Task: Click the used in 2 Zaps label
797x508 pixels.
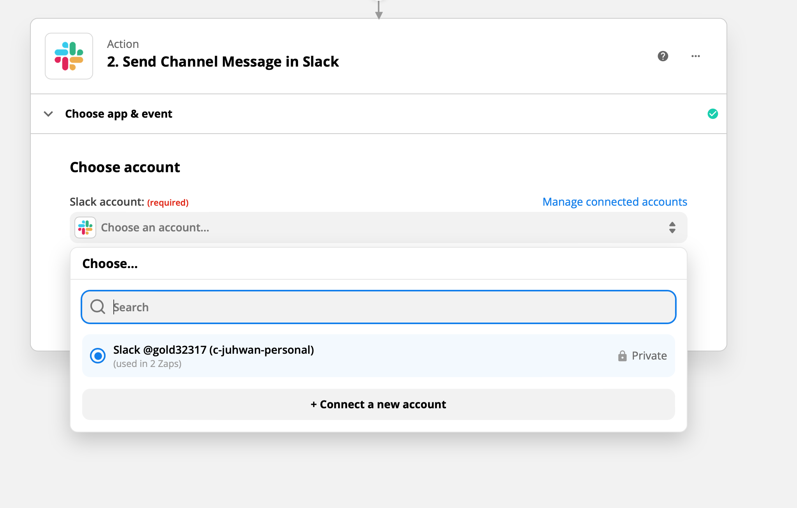Action: pos(147,363)
